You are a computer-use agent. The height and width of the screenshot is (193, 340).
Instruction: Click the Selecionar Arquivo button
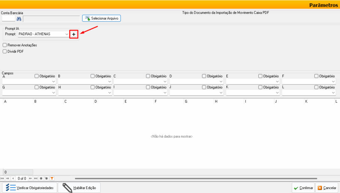tap(102, 18)
